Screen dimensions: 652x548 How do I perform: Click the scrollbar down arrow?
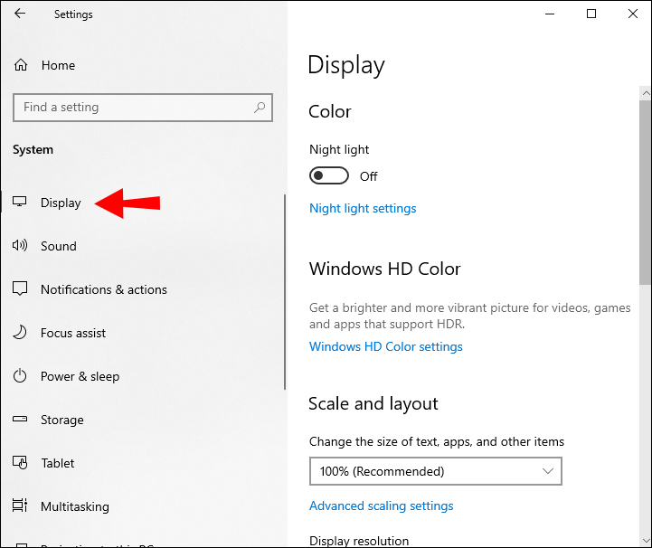point(646,541)
